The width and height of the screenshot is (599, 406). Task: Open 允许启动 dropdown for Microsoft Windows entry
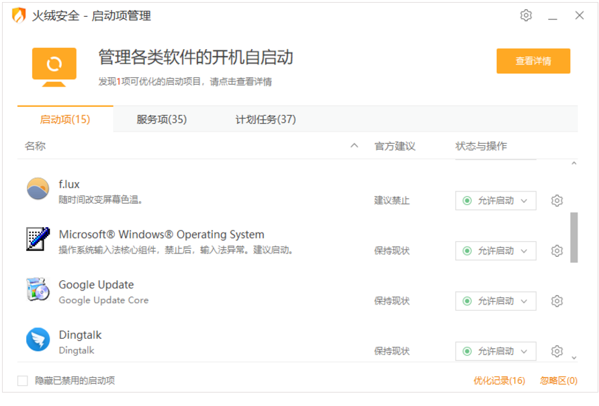[496, 251]
